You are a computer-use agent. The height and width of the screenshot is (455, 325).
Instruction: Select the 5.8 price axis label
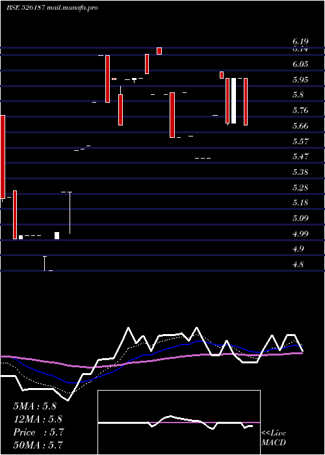coord(298,95)
